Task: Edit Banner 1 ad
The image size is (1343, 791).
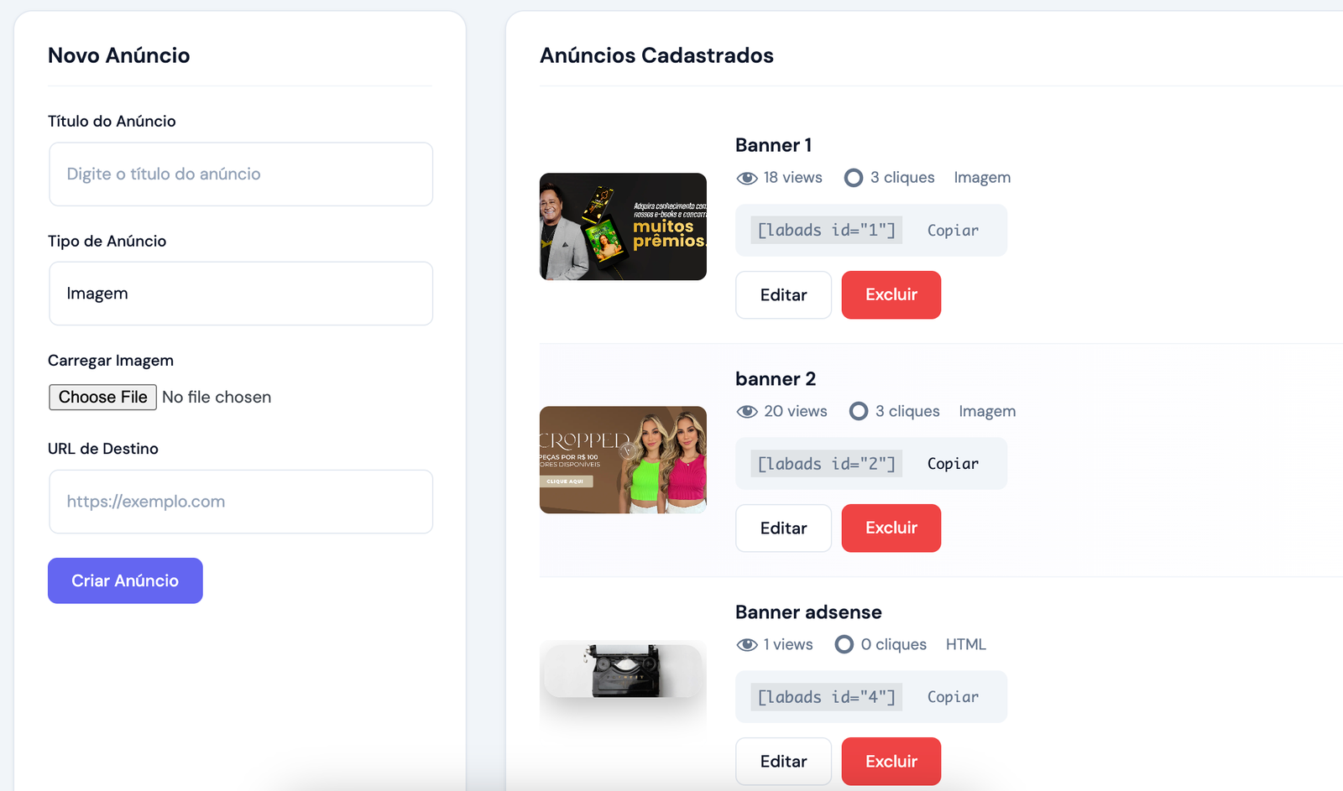Action: pos(783,295)
